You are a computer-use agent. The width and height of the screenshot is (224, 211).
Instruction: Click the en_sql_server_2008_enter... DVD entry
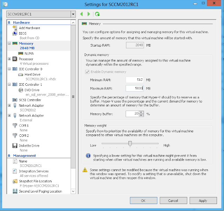coord(47,94)
